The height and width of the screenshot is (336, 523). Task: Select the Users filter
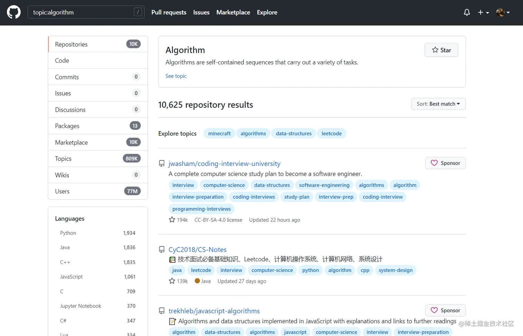[x=98, y=191]
